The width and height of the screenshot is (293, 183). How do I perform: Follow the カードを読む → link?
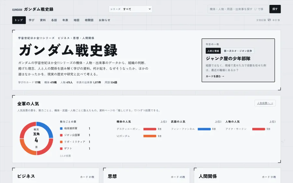pos(215,76)
